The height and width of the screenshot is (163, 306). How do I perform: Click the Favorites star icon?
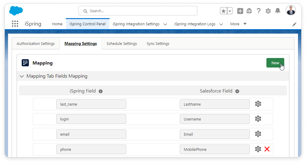point(224,11)
